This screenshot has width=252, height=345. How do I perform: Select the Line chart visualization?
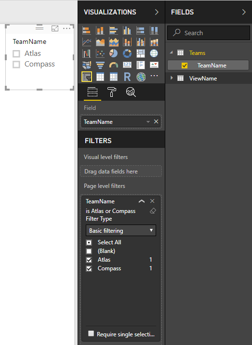(87, 42)
